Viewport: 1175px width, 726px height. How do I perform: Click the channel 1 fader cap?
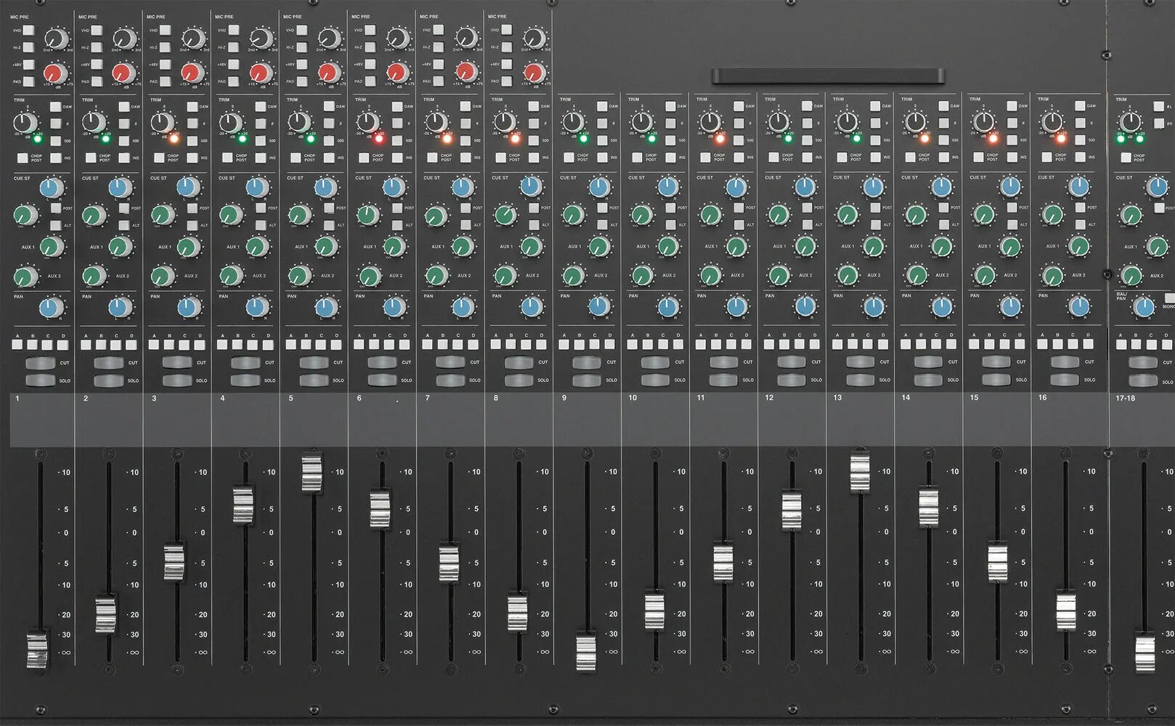(36, 649)
